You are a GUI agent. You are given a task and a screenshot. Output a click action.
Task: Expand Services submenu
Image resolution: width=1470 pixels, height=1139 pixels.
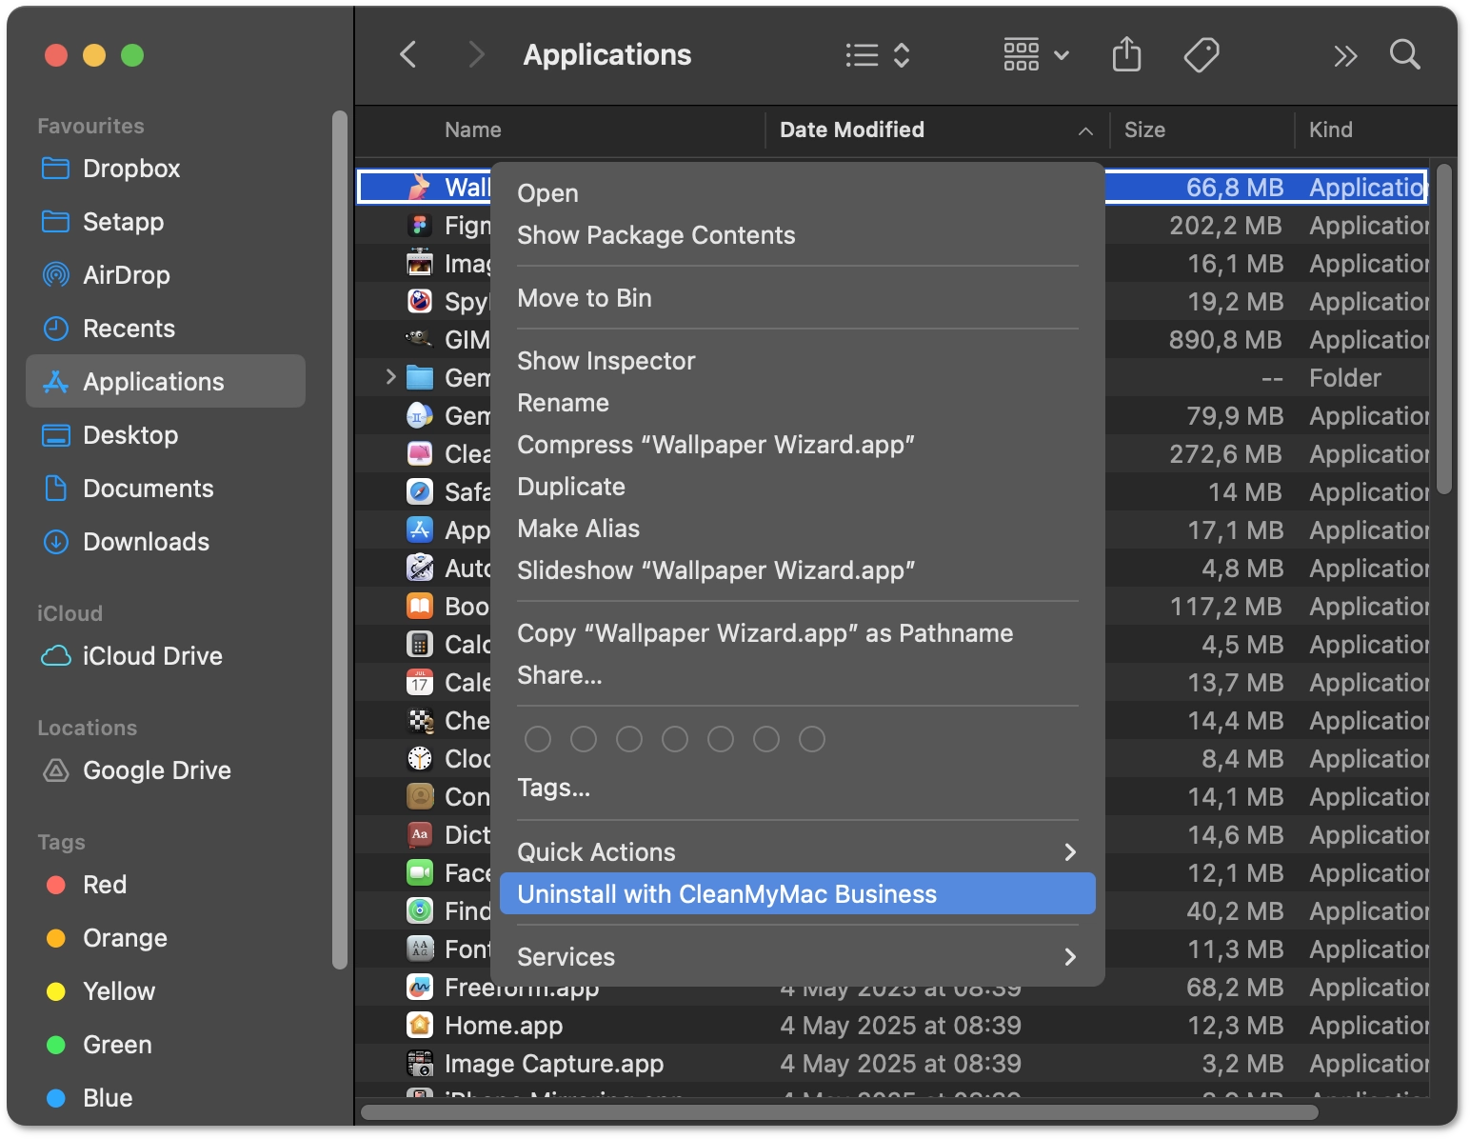tap(797, 957)
